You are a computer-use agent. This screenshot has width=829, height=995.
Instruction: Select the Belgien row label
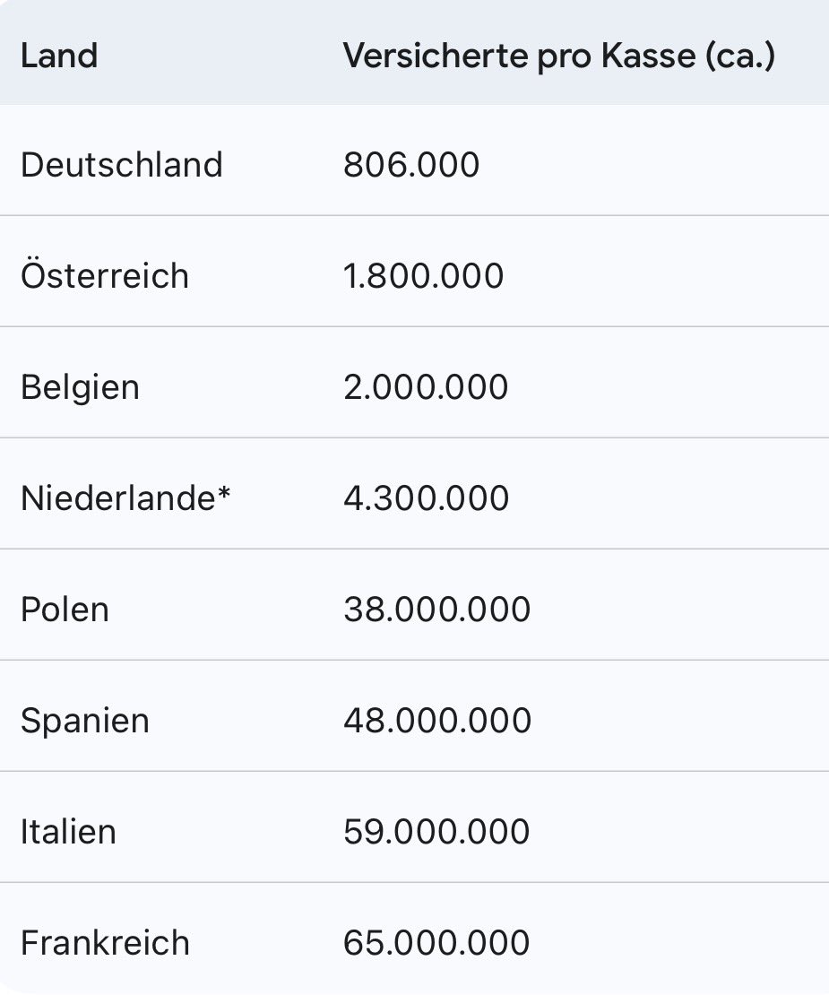(80, 387)
